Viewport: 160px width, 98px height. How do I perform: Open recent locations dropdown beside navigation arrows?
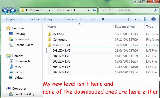pos(18,10)
